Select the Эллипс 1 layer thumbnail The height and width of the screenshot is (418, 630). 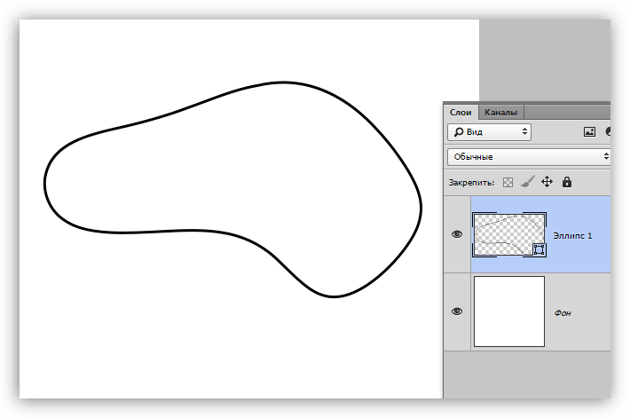[509, 234]
